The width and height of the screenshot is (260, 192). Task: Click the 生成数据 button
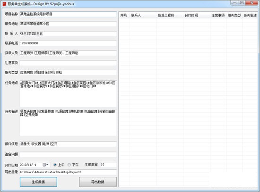pos(38,182)
